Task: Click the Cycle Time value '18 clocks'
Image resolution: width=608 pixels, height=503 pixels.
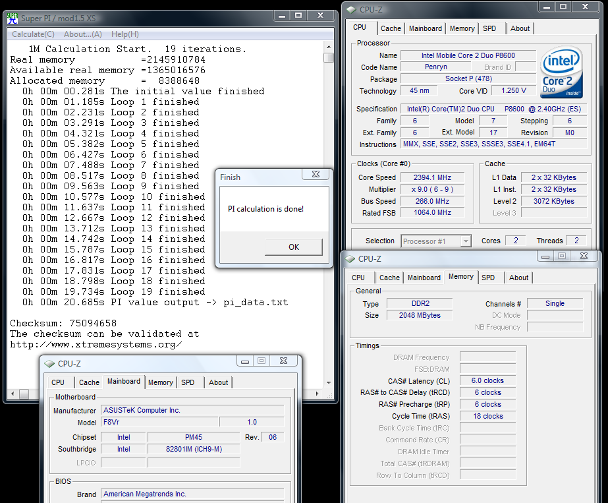Action: [488, 416]
